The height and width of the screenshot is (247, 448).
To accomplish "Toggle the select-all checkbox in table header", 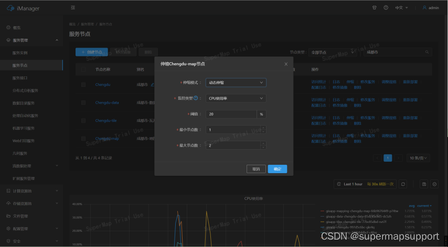I will (83, 69).
